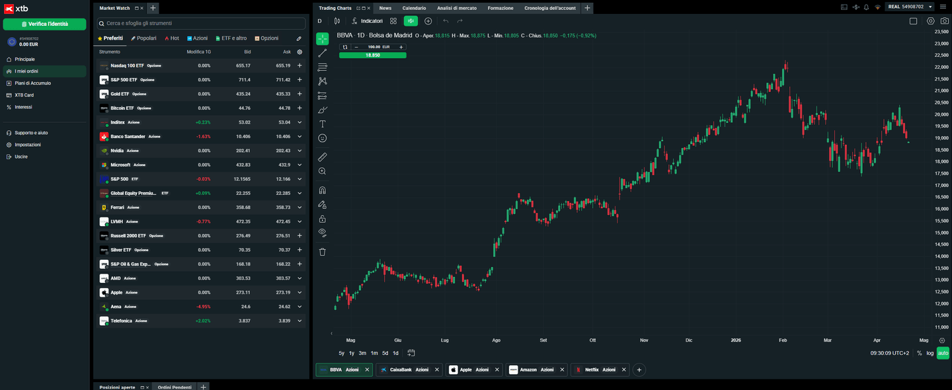
Task: Open the hamburger main menu
Action: [944, 7]
